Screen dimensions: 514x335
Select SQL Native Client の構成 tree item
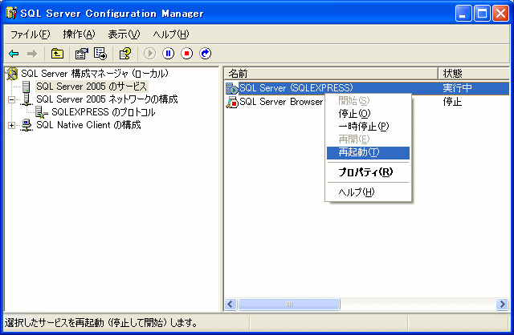(88, 125)
